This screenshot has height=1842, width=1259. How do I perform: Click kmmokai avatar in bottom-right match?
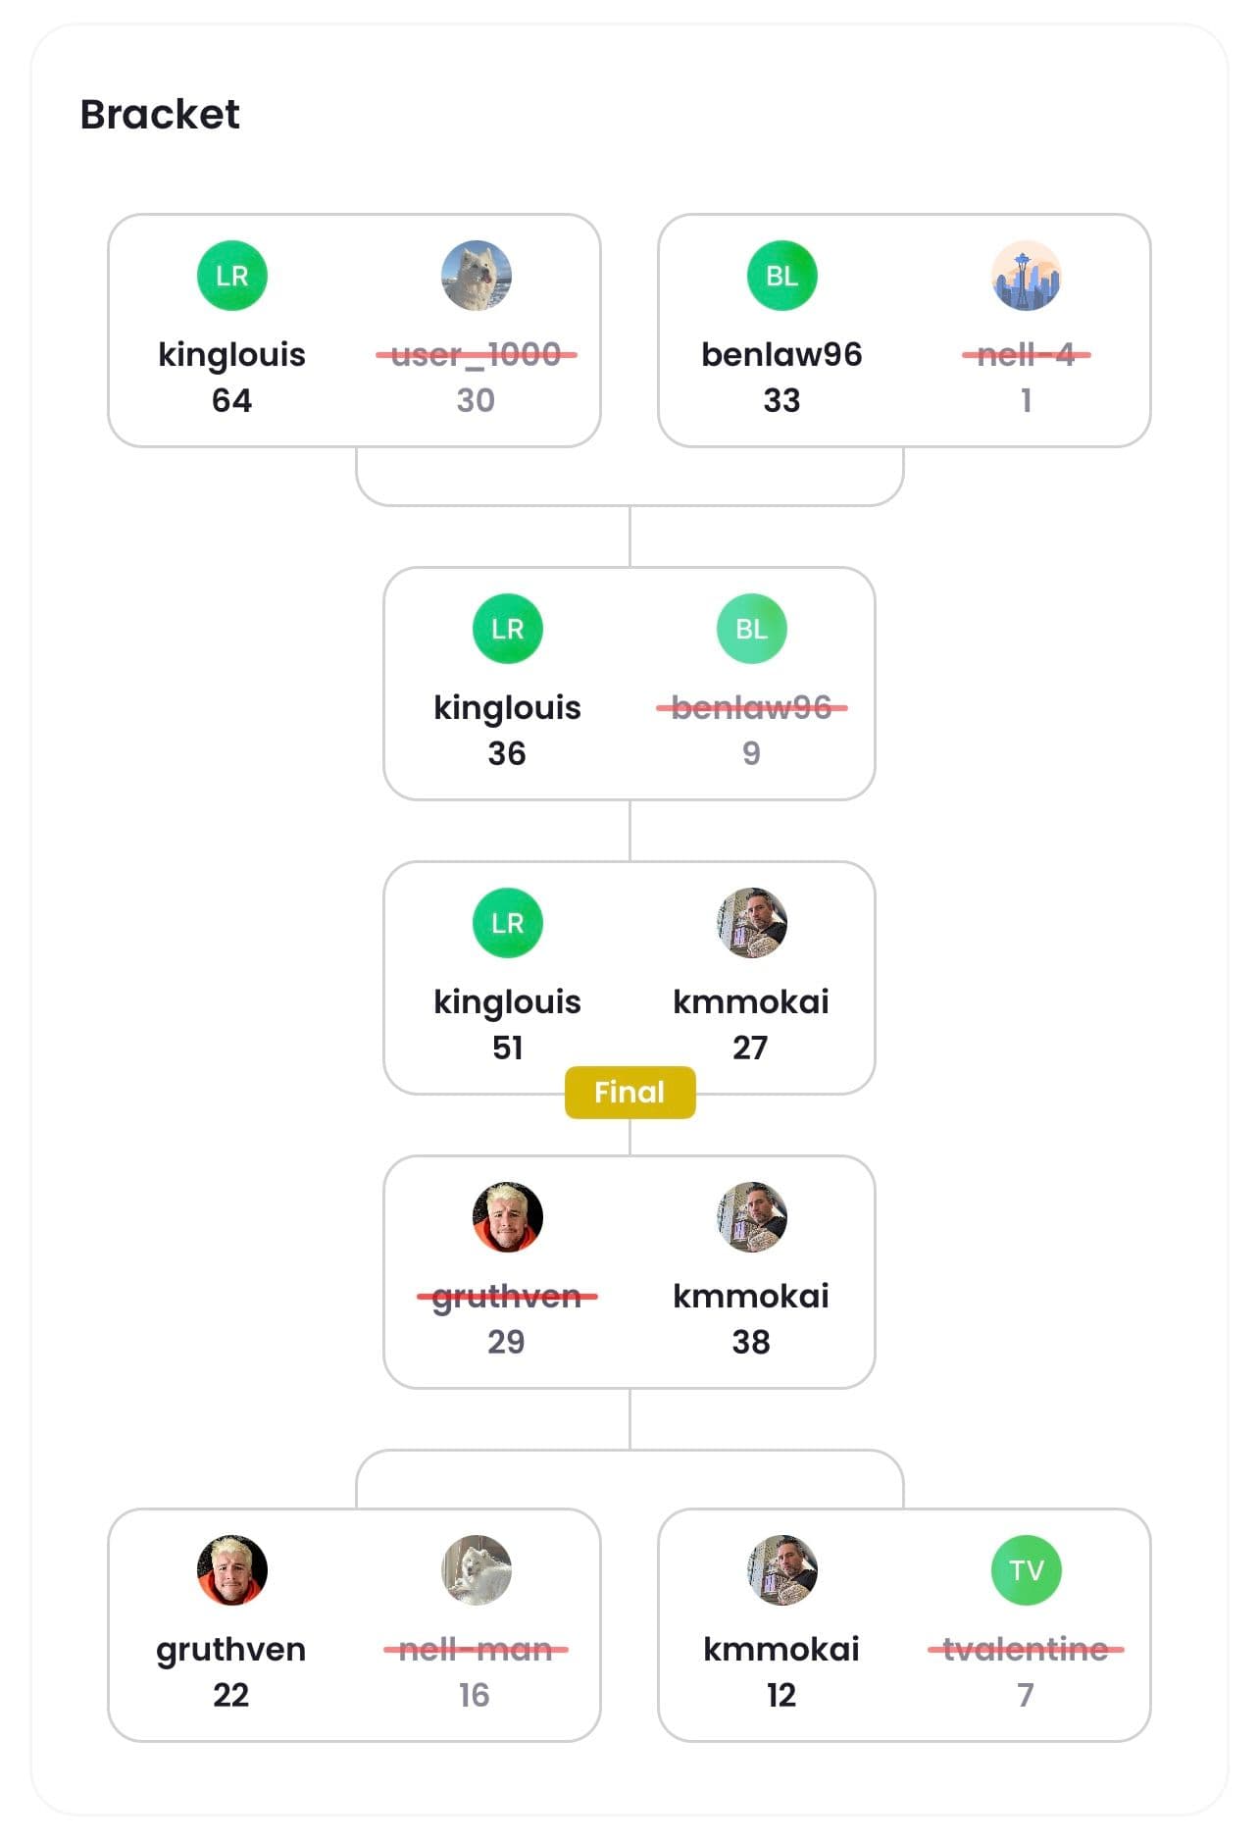(781, 1570)
